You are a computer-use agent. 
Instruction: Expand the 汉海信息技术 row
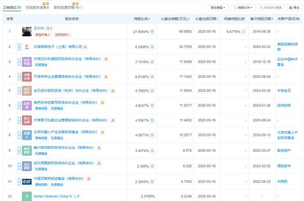pyautogui.click(x=19, y=47)
